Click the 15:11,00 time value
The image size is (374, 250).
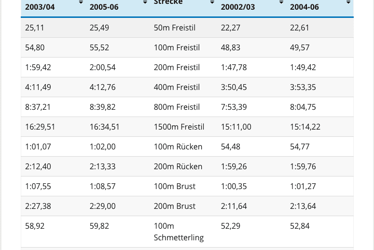(236, 127)
